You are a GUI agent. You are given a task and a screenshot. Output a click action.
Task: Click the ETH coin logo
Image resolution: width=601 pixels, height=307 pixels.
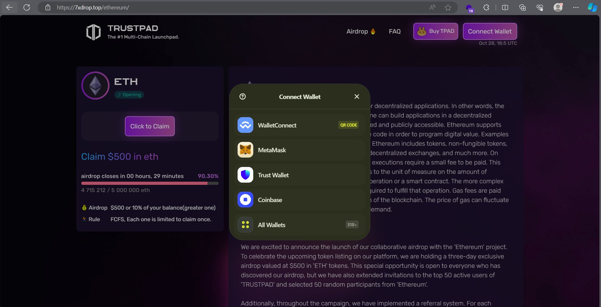95,86
